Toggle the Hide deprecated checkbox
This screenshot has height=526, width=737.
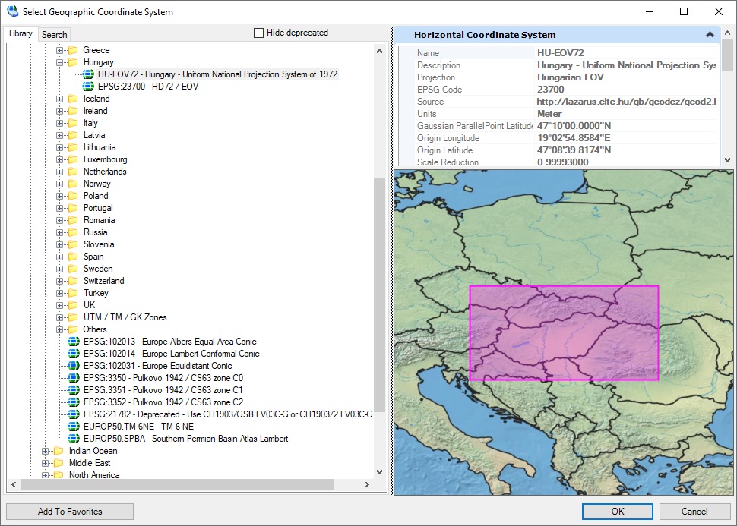tap(258, 33)
